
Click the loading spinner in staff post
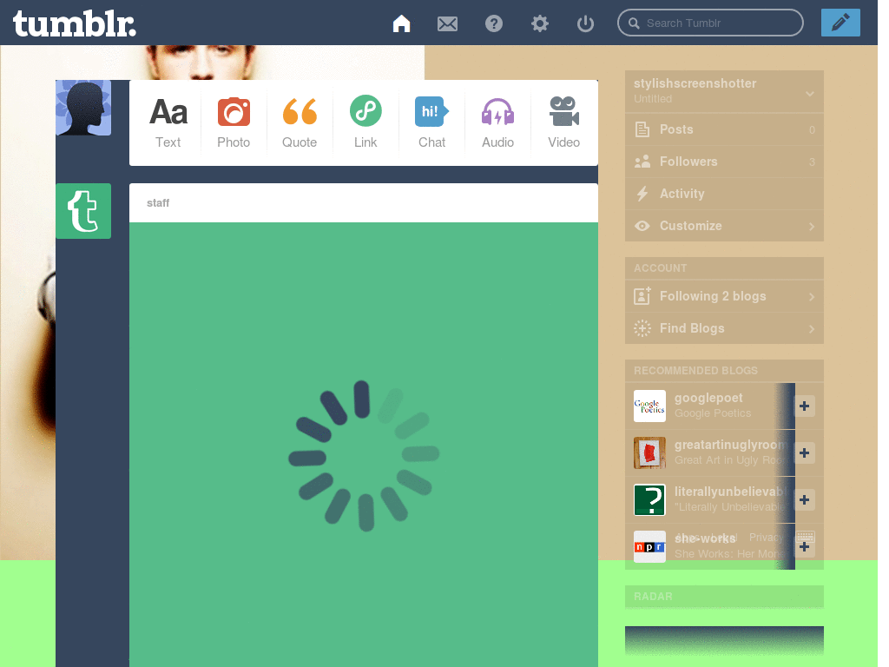(x=364, y=455)
